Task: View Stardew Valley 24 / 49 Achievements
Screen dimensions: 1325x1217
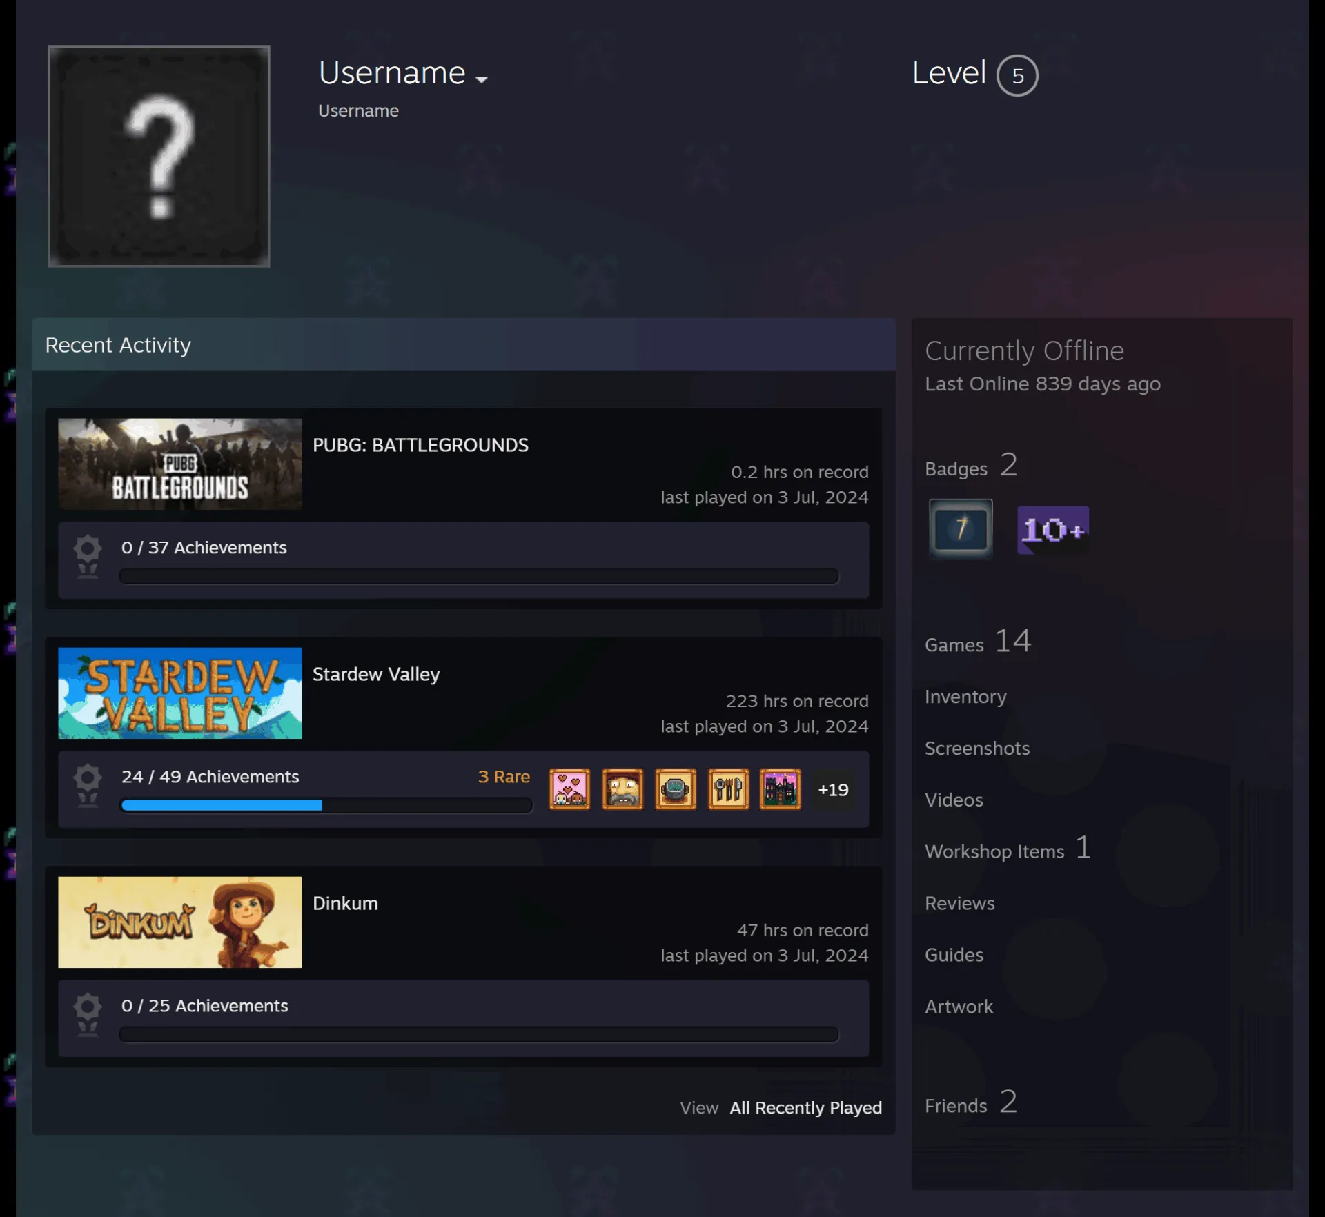Action: (210, 776)
